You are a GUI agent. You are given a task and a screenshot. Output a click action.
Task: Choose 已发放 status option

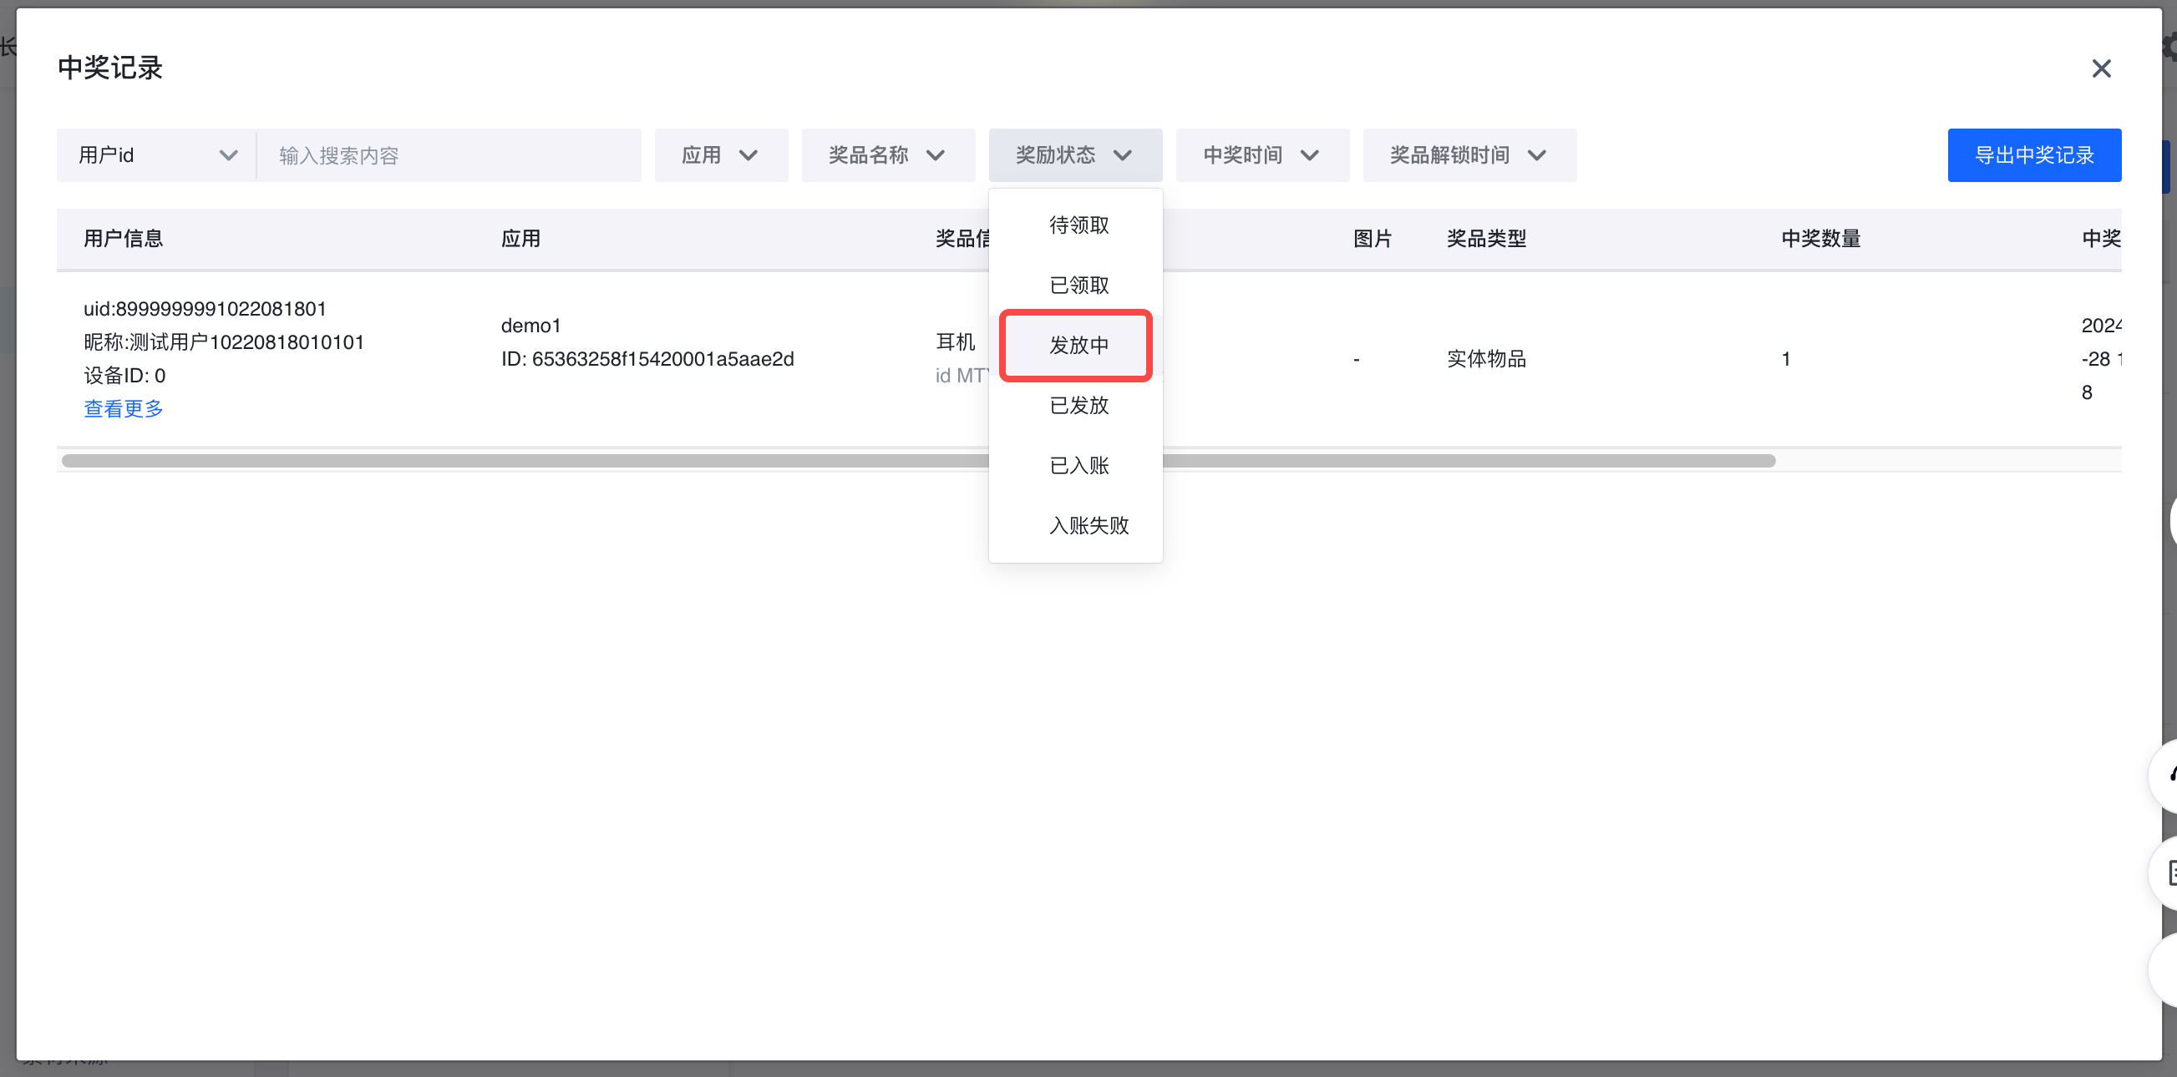point(1076,406)
